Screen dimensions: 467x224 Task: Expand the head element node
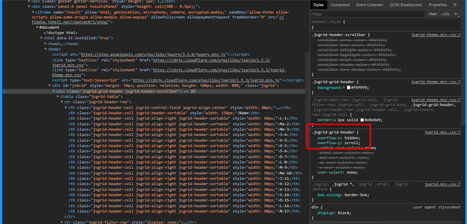(x=45, y=43)
